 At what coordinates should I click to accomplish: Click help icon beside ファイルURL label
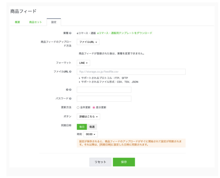pyautogui.click(x=70, y=72)
